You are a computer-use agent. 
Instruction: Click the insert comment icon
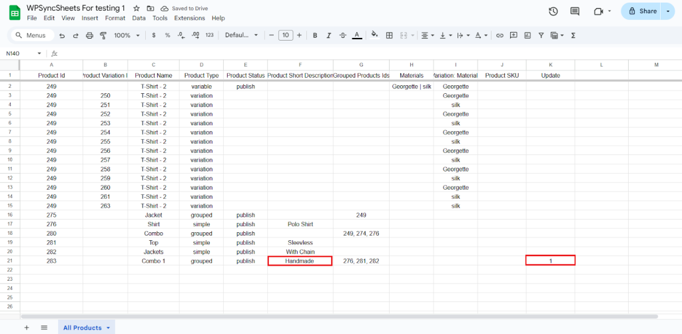point(513,35)
